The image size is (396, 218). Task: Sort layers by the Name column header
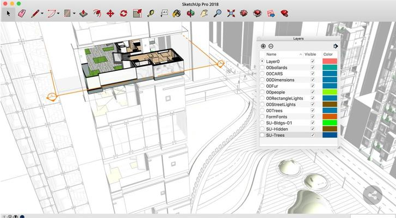coord(271,54)
